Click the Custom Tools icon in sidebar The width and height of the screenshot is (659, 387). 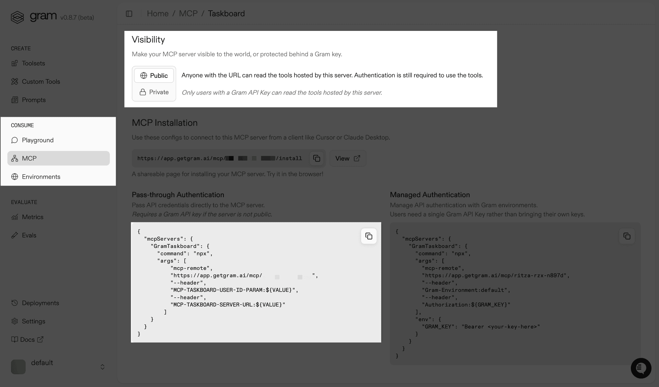coord(14,81)
